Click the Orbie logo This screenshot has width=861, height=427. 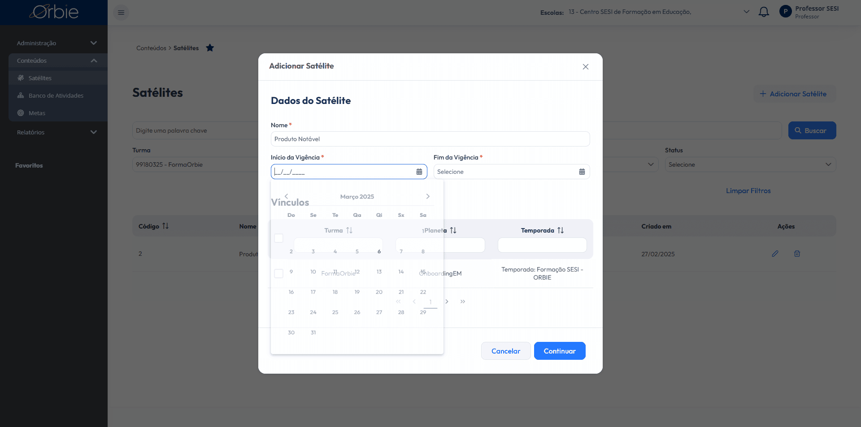(x=54, y=12)
